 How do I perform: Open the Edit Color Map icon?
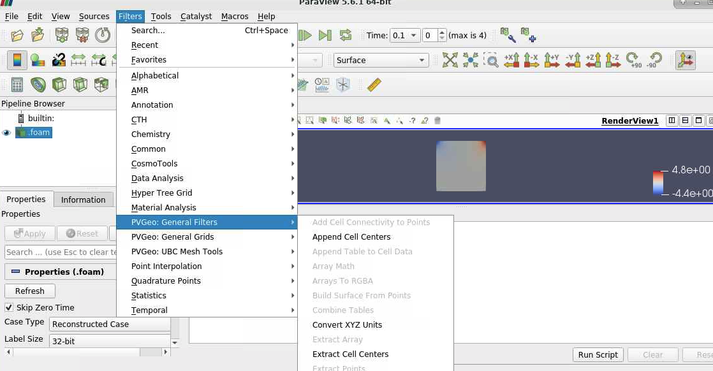38,60
